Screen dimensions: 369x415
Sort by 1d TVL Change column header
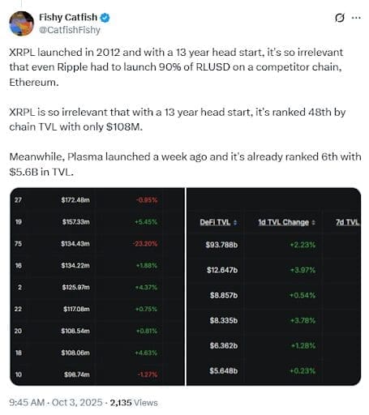(x=283, y=222)
